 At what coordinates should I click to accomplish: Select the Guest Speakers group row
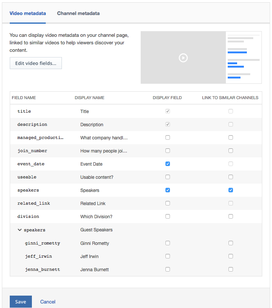pyautogui.click(x=136, y=230)
